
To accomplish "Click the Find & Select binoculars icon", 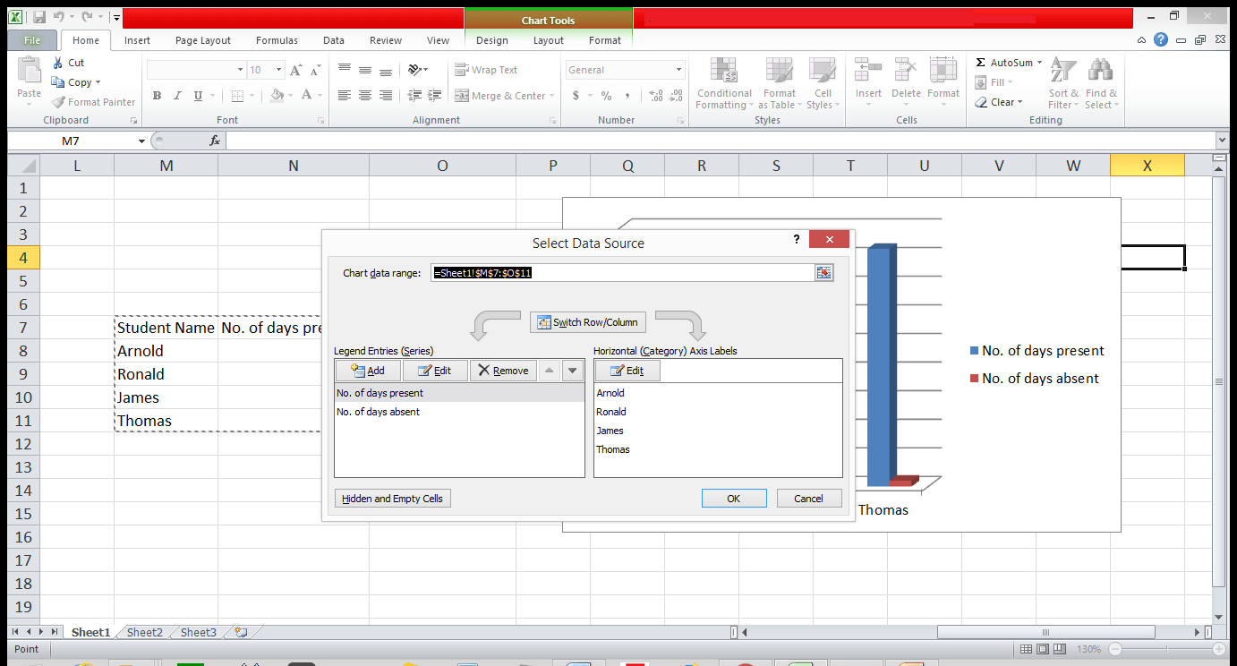I will [1100, 72].
